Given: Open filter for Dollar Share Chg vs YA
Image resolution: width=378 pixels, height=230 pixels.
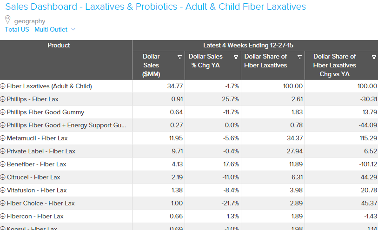Looking at the screenshot, I should pyautogui.click(x=374, y=57).
